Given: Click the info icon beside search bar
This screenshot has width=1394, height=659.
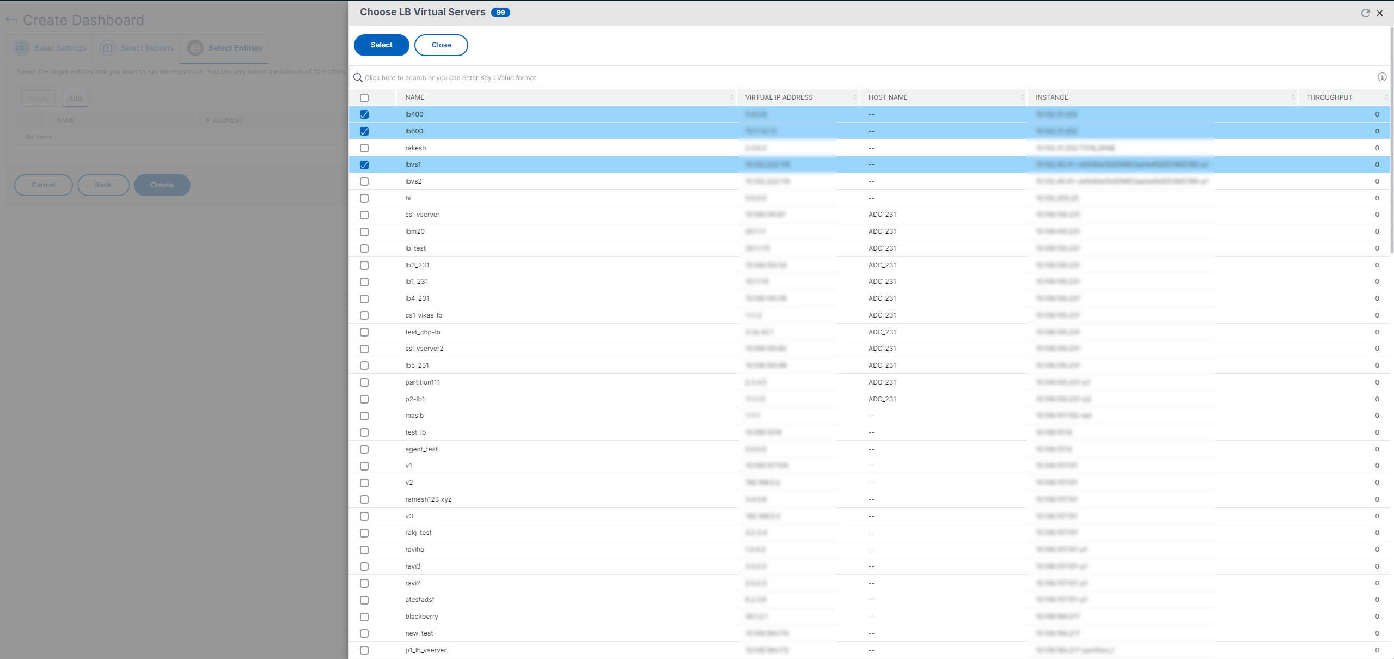Looking at the screenshot, I should click(x=1381, y=77).
